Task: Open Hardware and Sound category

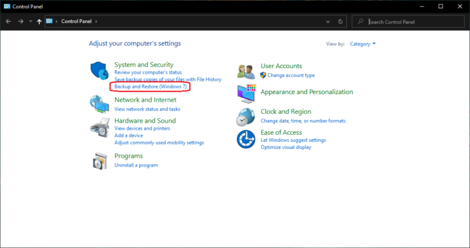Action: point(145,121)
